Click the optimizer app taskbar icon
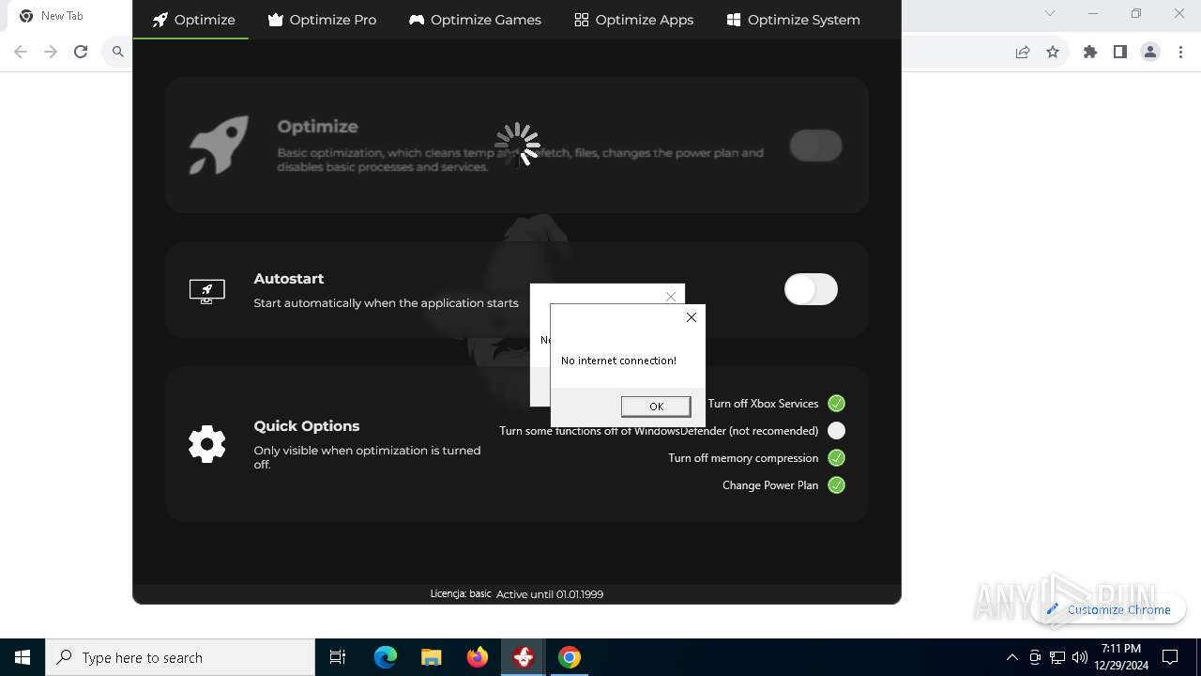The width and height of the screenshot is (1201, 676). (524, 657)
